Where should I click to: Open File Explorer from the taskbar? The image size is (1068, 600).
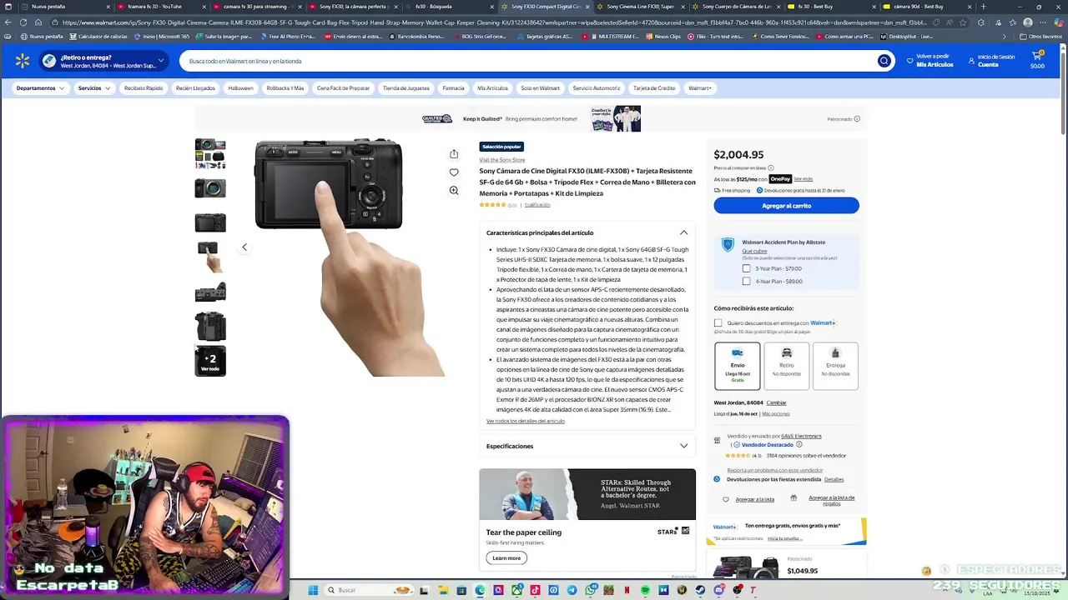(x=444, y=590)
